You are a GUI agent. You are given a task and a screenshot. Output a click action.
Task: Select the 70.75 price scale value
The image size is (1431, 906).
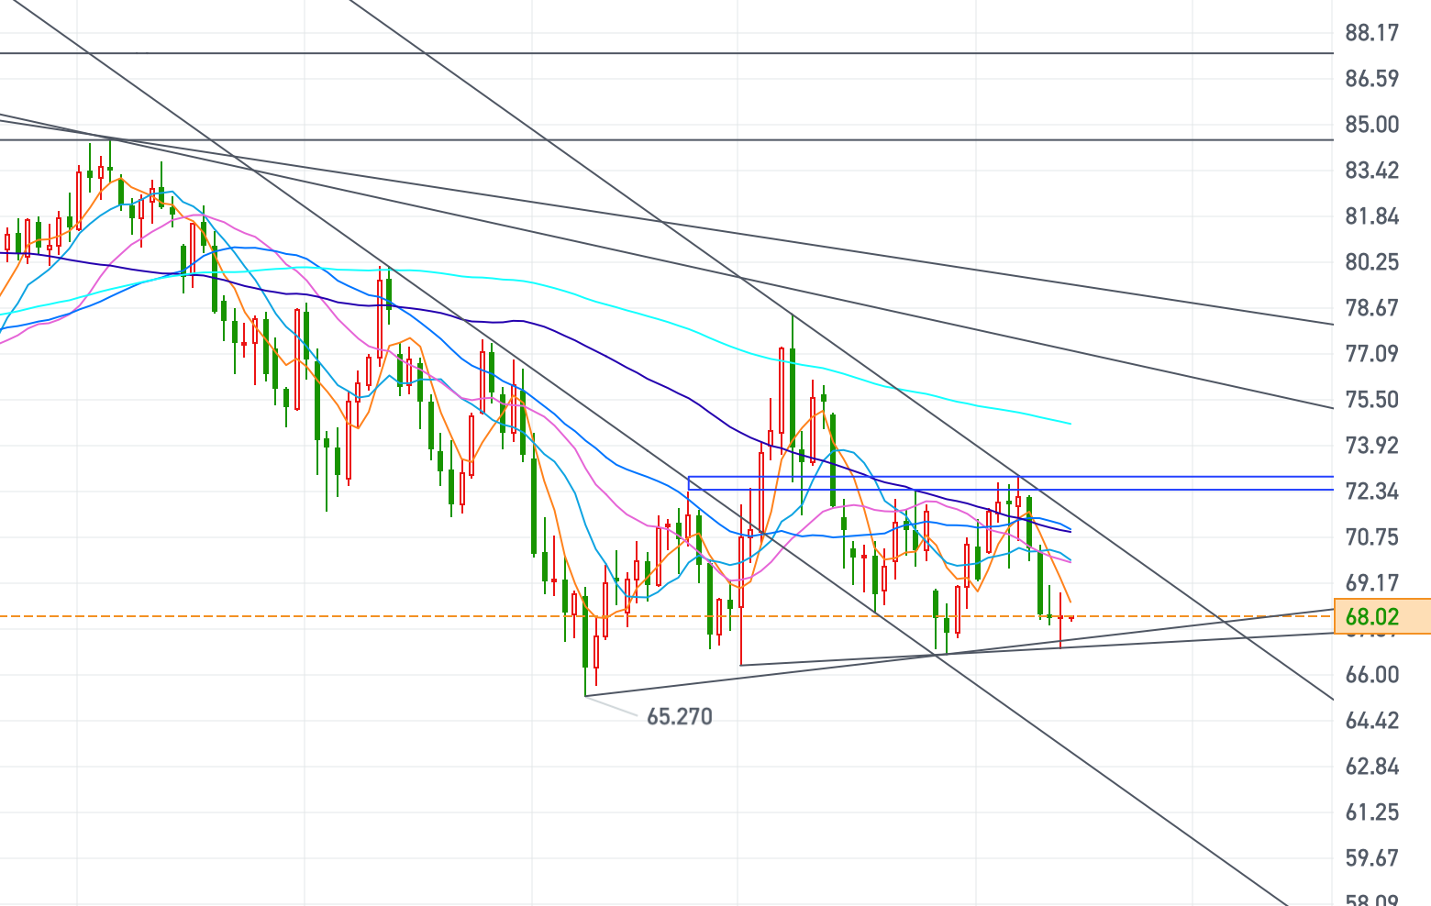[x=1371, y=537]
